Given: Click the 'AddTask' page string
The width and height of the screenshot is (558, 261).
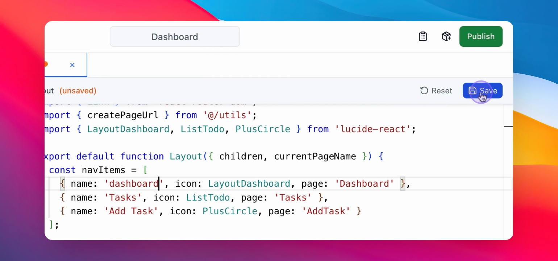Looking at the screenshot, I should 326,211.
